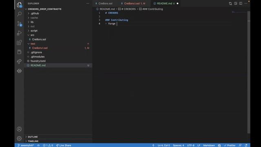This screenshot has height=147, width=261.
Task: Open foundry.toml file in explorer
Action: tap(38, 61)
